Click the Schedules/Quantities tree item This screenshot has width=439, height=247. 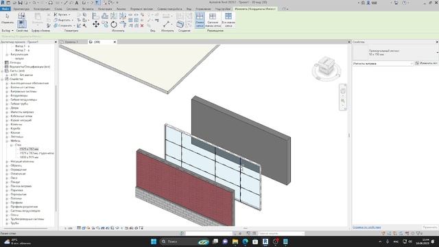(x=29, y=67)
